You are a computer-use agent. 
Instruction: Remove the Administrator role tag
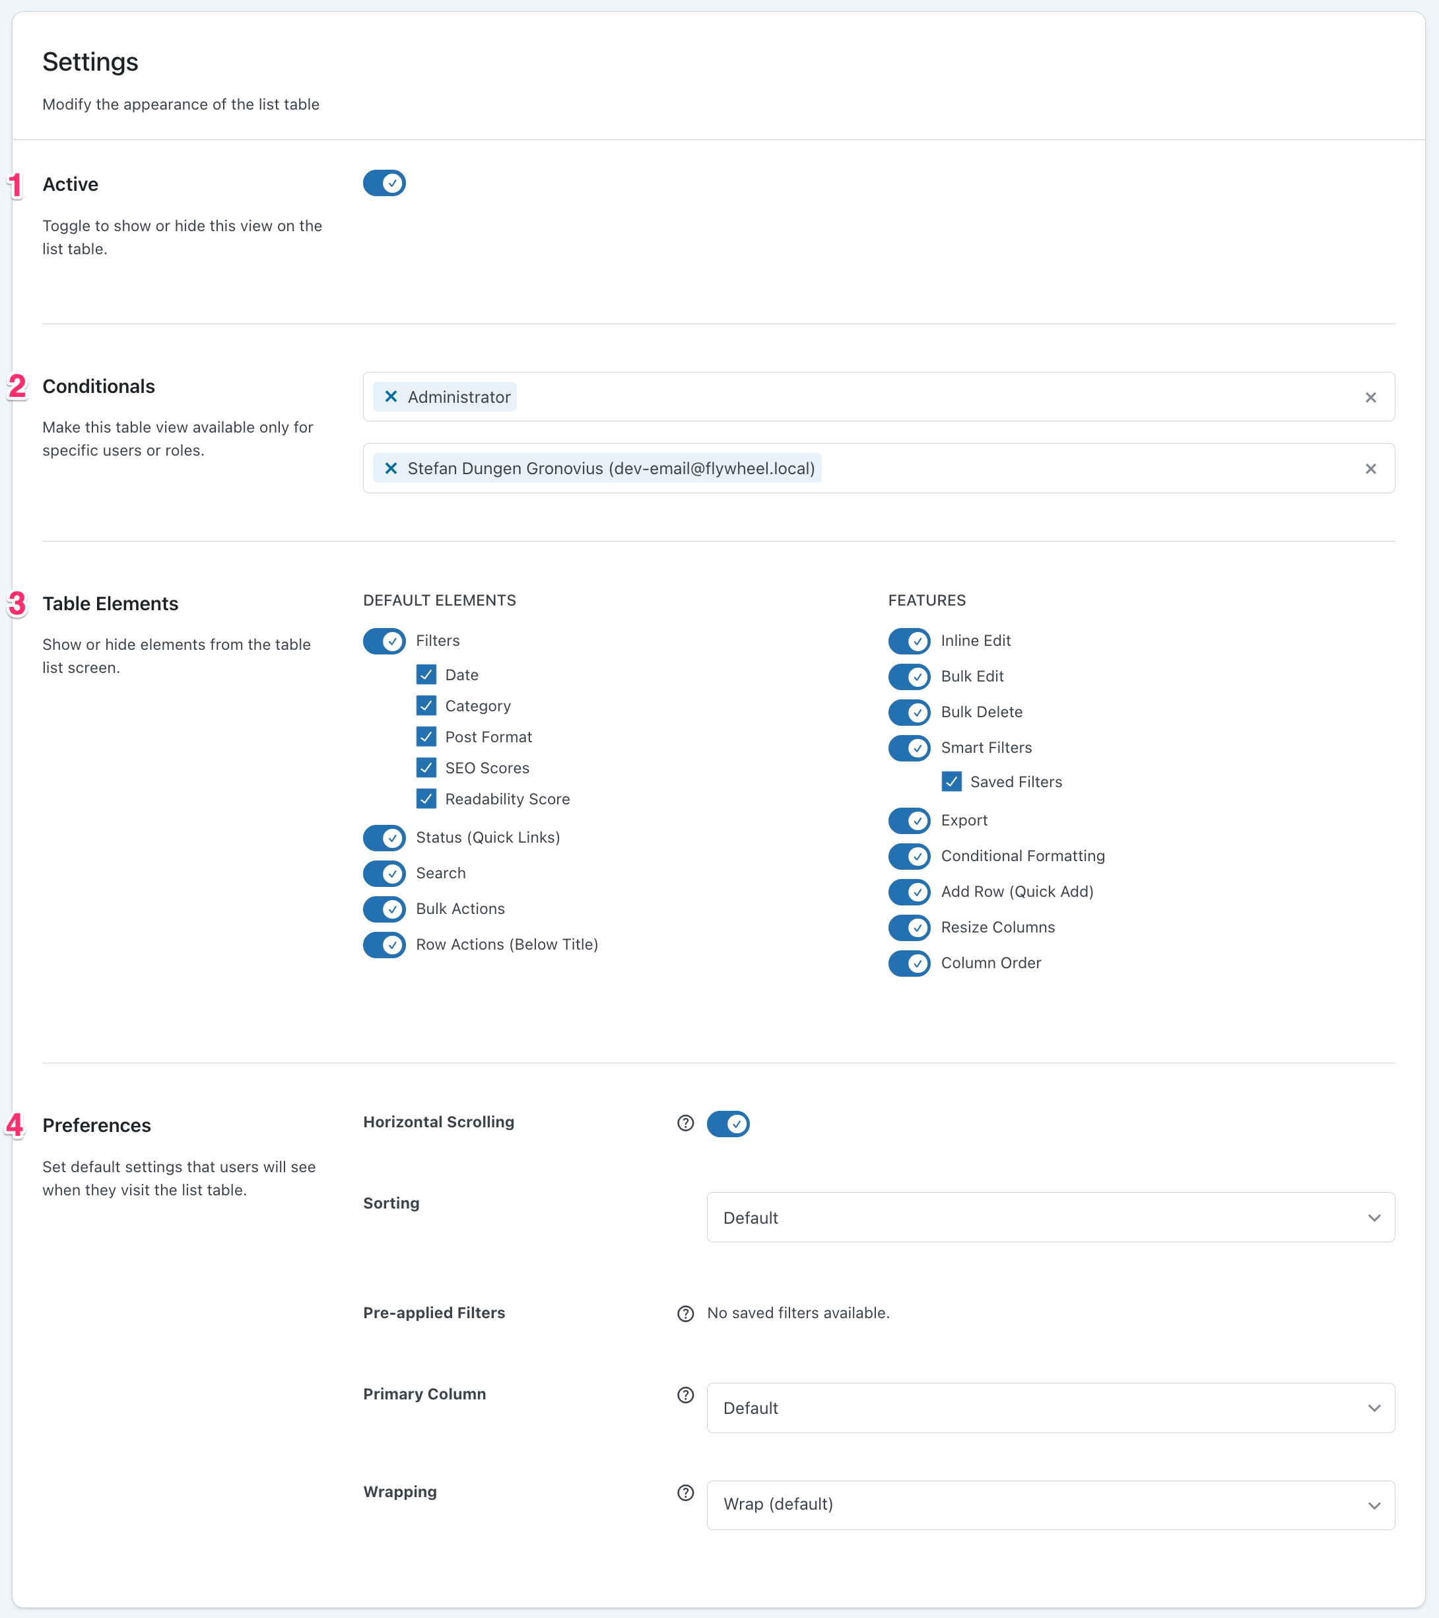point(391,397)
